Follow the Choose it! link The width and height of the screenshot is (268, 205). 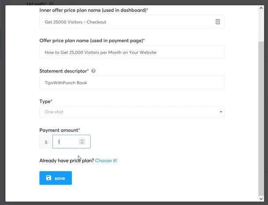[106, 161]
